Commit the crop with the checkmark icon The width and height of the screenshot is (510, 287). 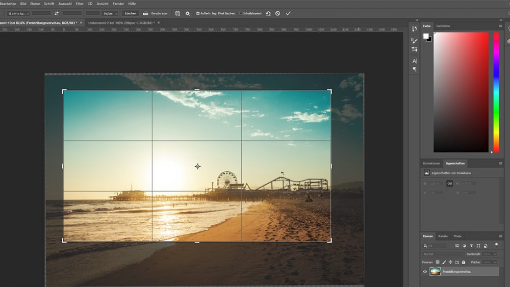tap(288, 13)
